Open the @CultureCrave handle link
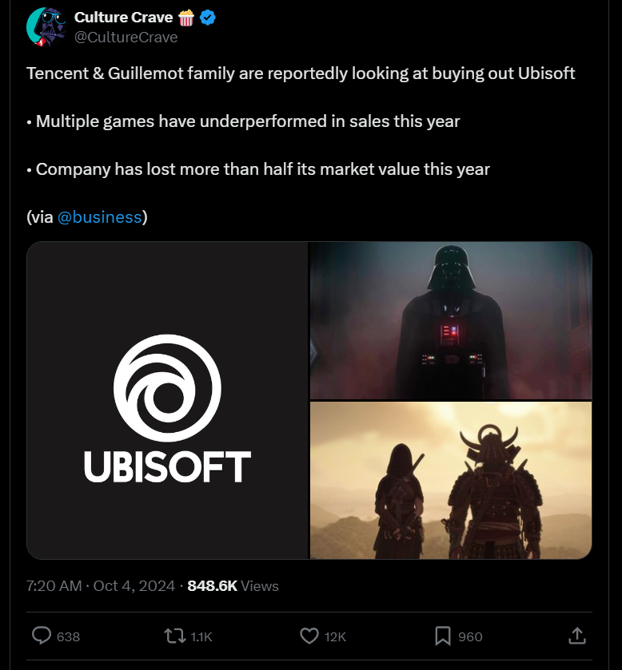 coord(126,38)
